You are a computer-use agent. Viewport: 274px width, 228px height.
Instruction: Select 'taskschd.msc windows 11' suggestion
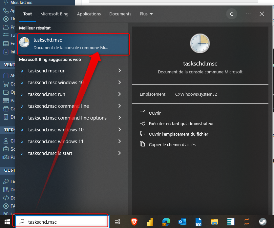click(56, 142)
